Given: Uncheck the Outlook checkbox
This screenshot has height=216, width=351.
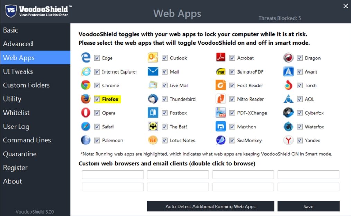Looking at the screenshot, I should point(164,58).
